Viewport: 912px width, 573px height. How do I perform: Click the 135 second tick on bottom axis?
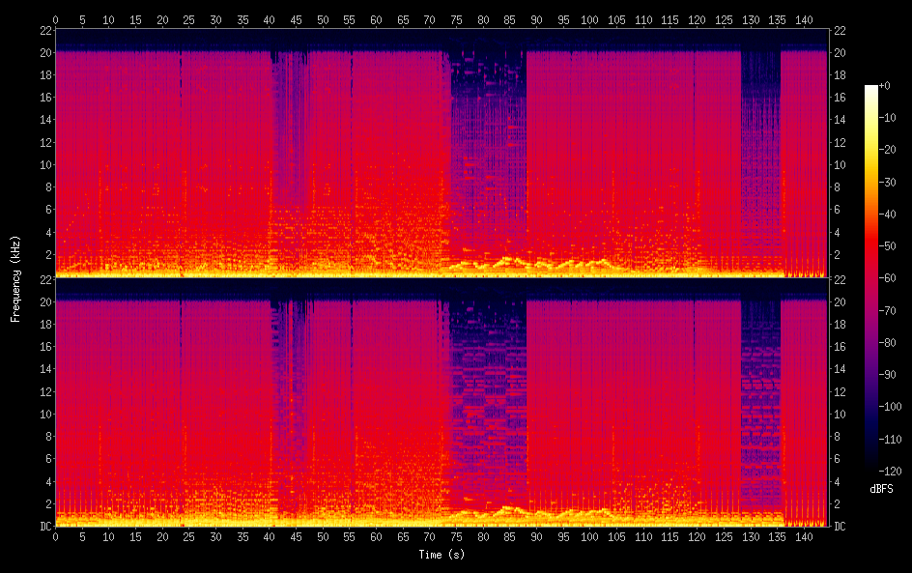[776, 536]
